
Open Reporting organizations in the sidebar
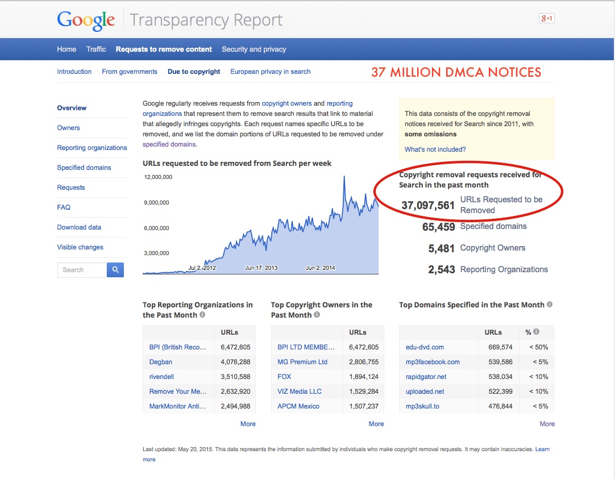coord(92,148)
